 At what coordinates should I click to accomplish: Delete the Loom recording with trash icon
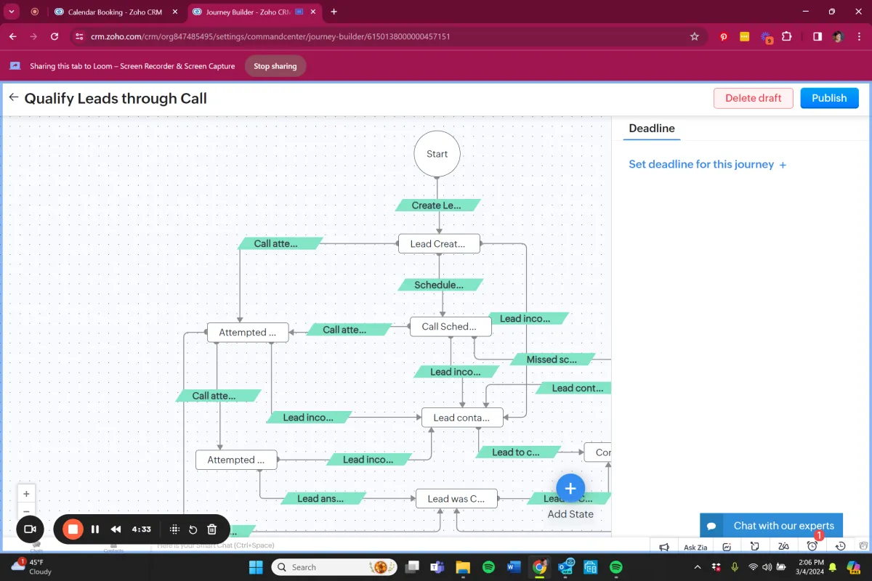[212, 529]
